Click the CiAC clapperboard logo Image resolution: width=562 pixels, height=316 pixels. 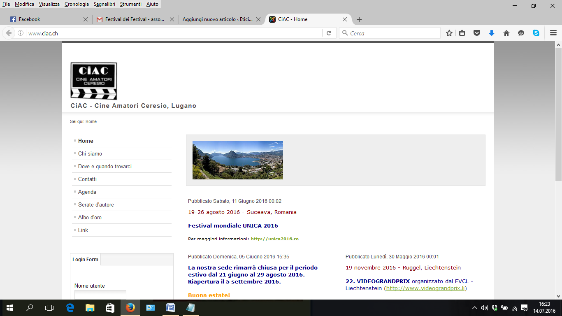pyautogui.click(x=94, y=81)
